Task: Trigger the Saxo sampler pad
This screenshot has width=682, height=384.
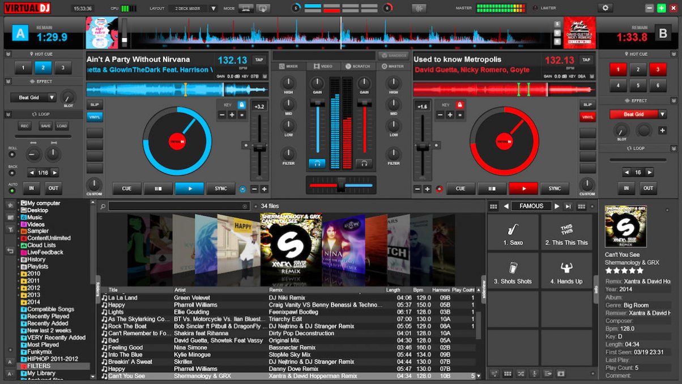Action: click(x=513, y=232)
